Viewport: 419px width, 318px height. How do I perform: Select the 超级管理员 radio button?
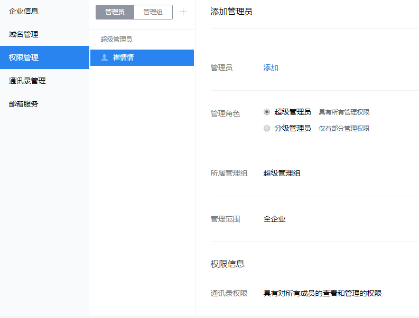267,112
